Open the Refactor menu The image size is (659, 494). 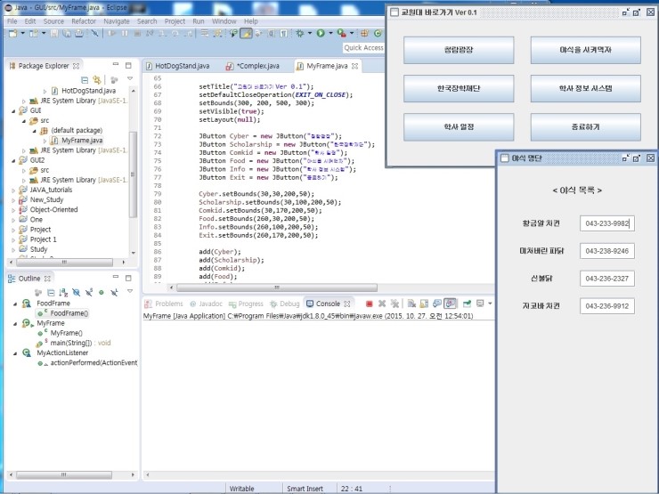tap(84, 21)
